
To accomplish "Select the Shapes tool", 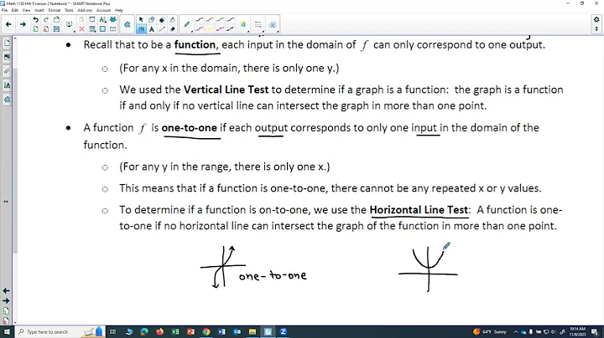I will 151,19.
